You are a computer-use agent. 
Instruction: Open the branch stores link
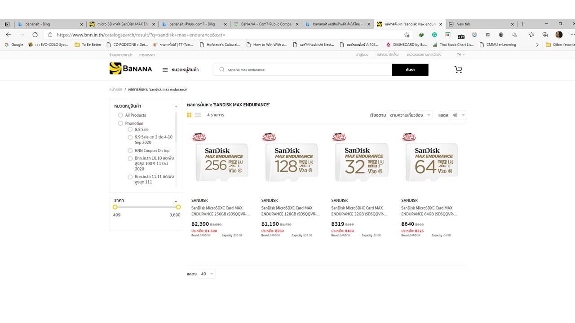[121, 55]
